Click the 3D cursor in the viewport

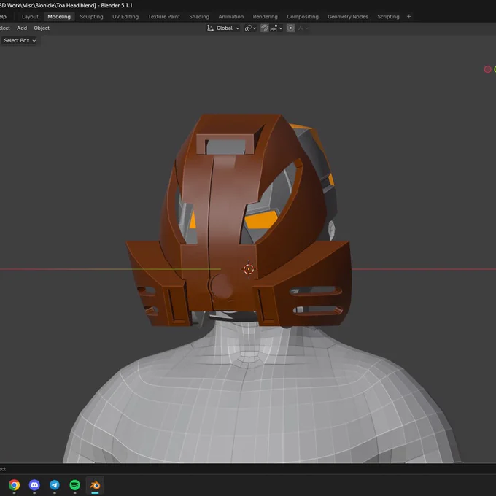tap(249, 269)
